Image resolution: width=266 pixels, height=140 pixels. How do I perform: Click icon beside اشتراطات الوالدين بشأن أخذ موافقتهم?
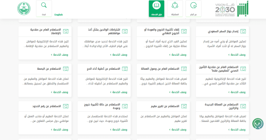tap(125, 31)
